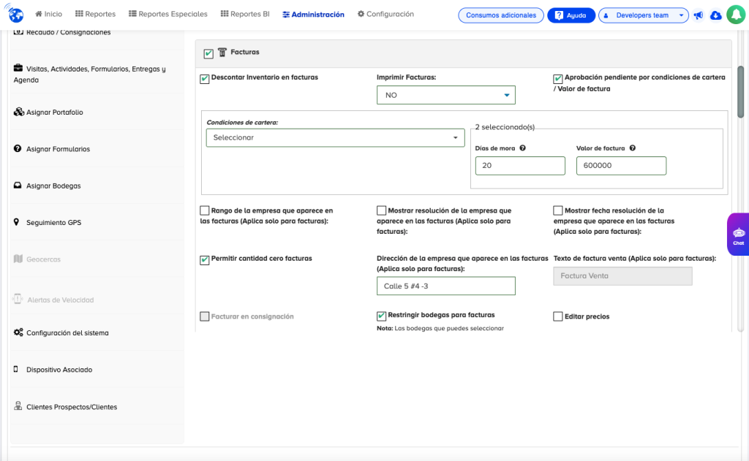The height and width of the screenshot is (461, 749).
Task: Uncheck Descontar inventario en facturas
Action: coord(205,78)
